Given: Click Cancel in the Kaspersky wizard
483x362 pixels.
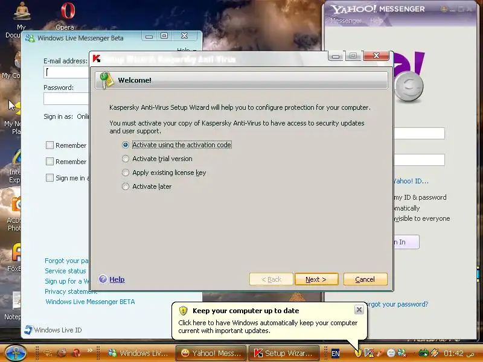Looking at the screenshot, I should tap(365, 279).
